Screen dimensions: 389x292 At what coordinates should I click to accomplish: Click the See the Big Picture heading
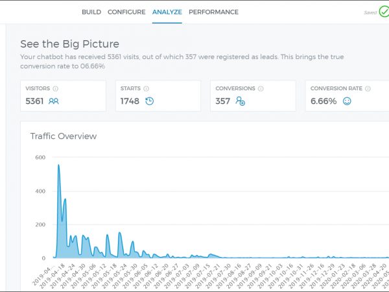pos(69,44)
